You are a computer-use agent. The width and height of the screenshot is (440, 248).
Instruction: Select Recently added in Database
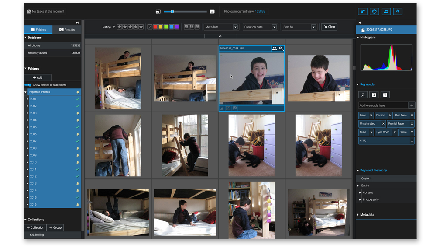[52, 53]
